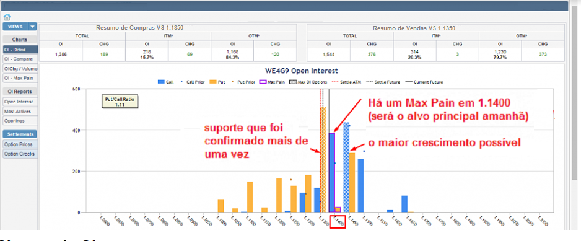Open the Open Interest report
Viewport: 581px width, 241px height.
point(20,102)
